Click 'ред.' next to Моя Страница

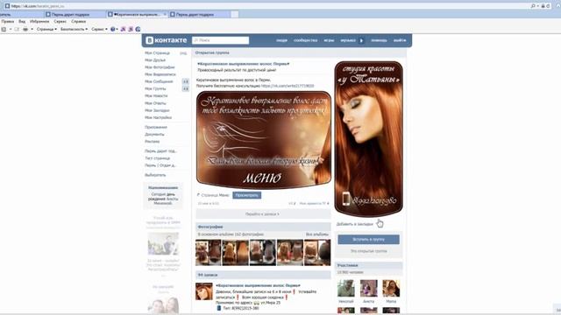183,52
